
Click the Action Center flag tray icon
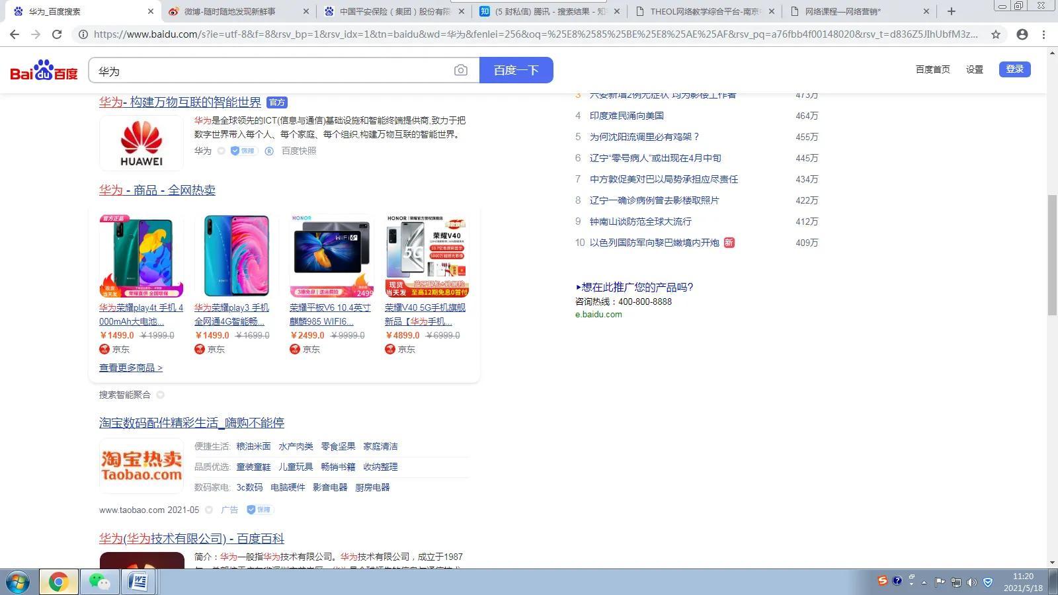940,582
